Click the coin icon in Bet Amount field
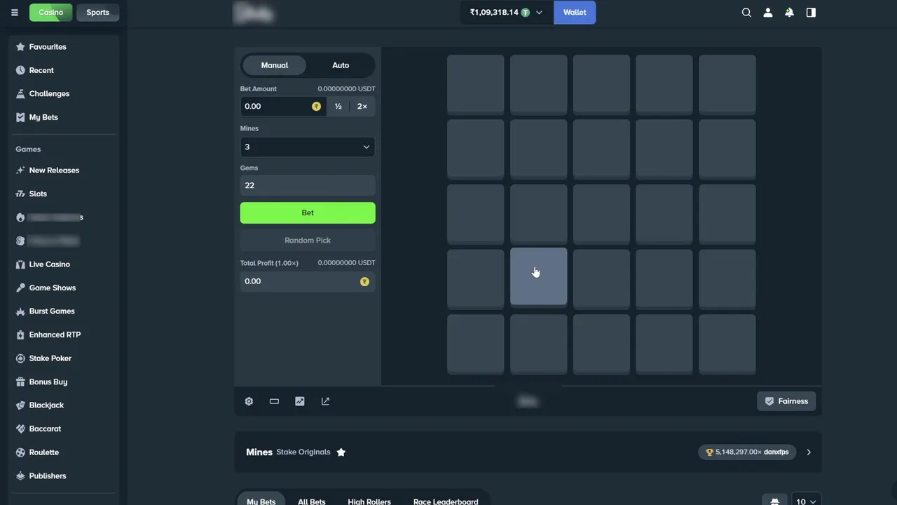 pyautogui.click(x=317, y=107)
